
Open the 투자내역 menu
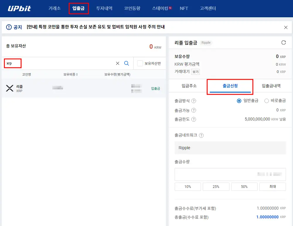pyautogui.click(x=104, y=8)
